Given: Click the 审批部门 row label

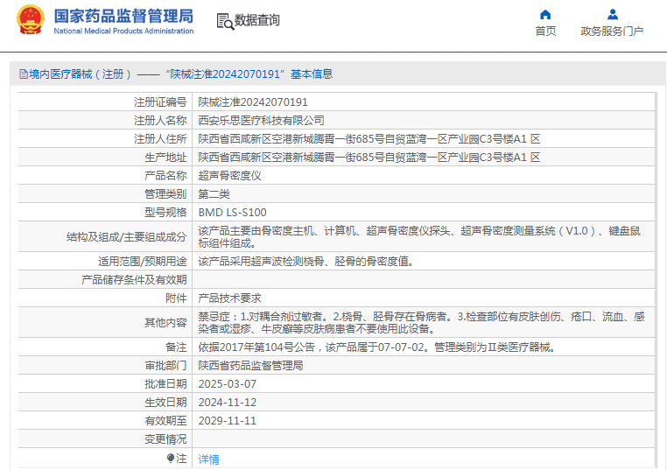Looking at the screenshot, I should click(165, 365).
